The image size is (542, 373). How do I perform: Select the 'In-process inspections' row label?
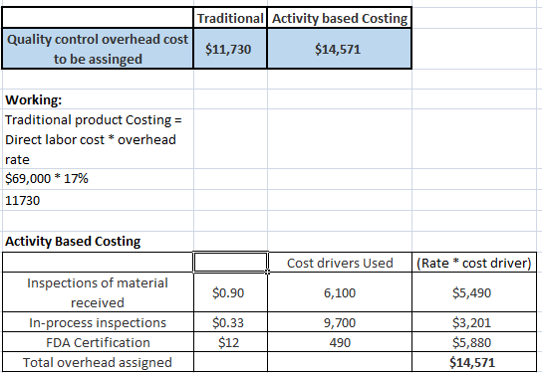pyautogui.click(x=98, y=322)
